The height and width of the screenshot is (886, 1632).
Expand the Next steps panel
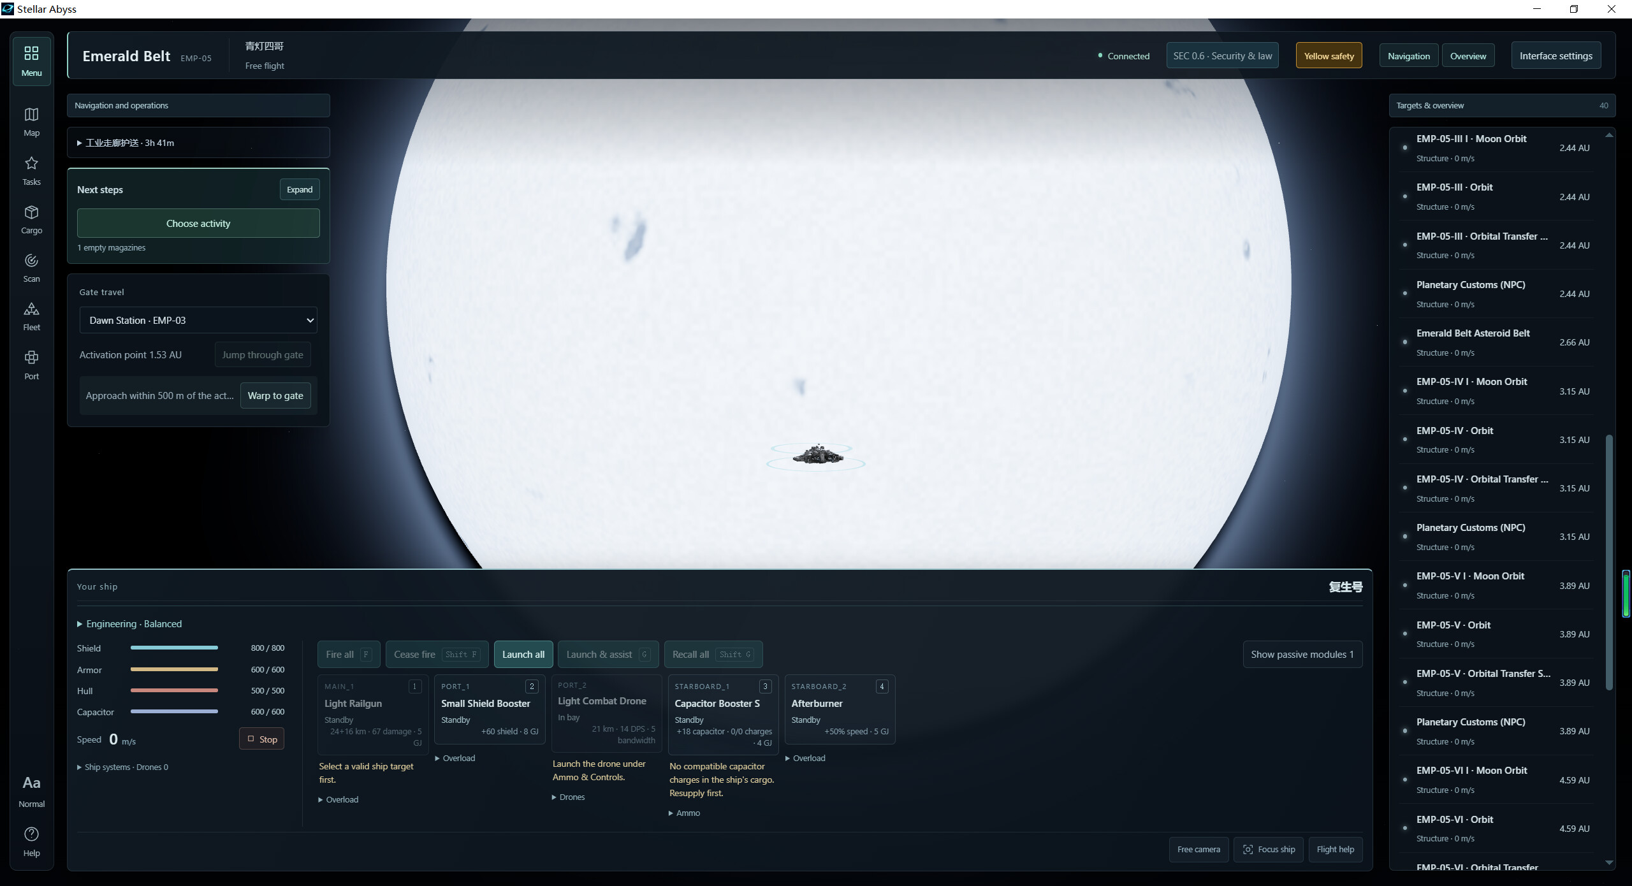pyautogui.click(x=300, y=190)
